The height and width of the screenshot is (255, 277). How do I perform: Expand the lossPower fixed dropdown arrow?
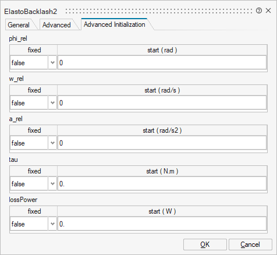click(x=52, y=224)
